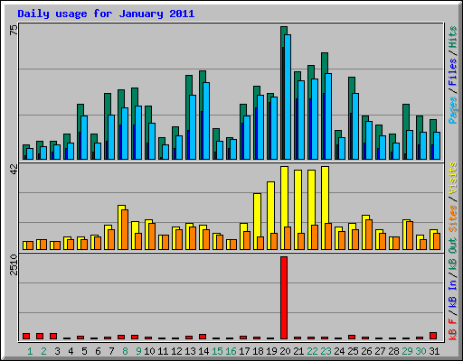Viewport: 463px width, 361px height.
Task: Click day label '17' on the x-axis
Action: point(244,351)
